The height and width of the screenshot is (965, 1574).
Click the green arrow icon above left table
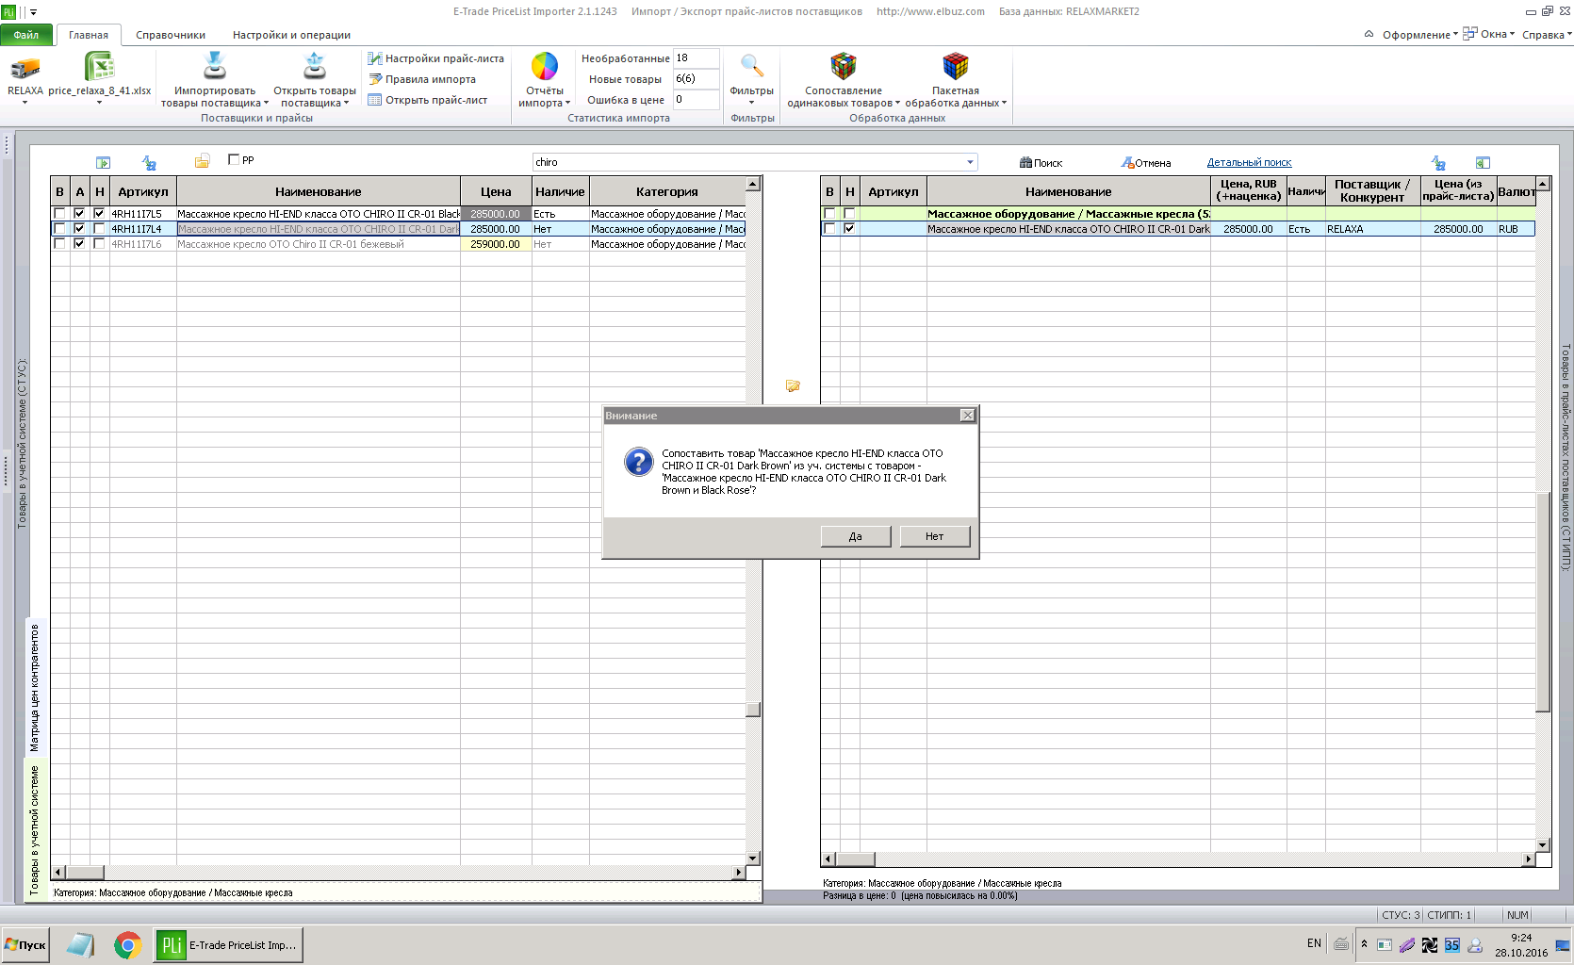pos(104,163)
